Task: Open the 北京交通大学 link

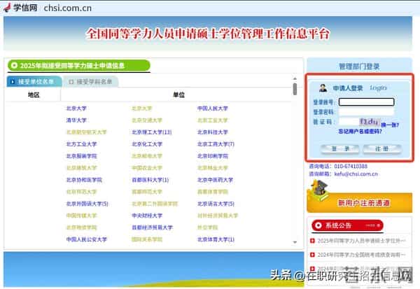Action: tap(147, 120)
